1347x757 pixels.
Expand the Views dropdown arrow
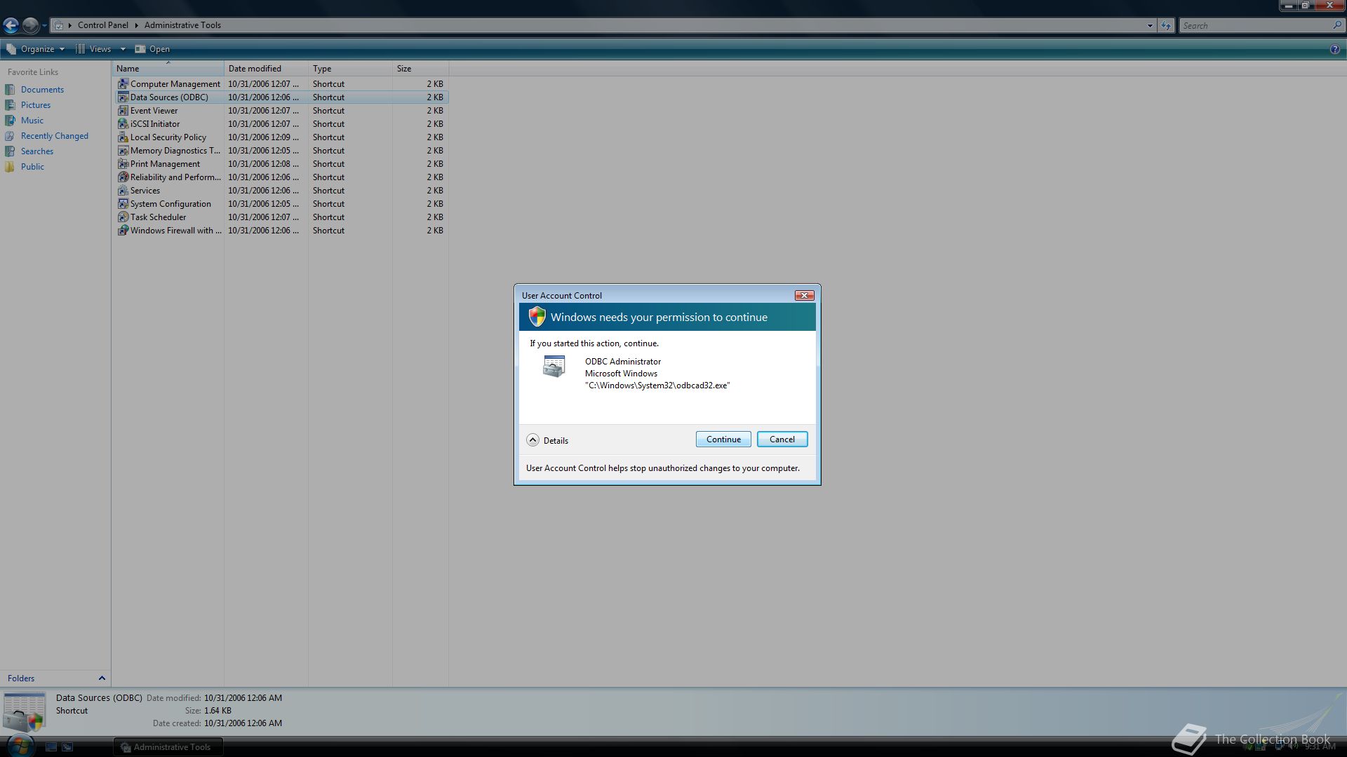pyautogui.click(x=123, y=49)
